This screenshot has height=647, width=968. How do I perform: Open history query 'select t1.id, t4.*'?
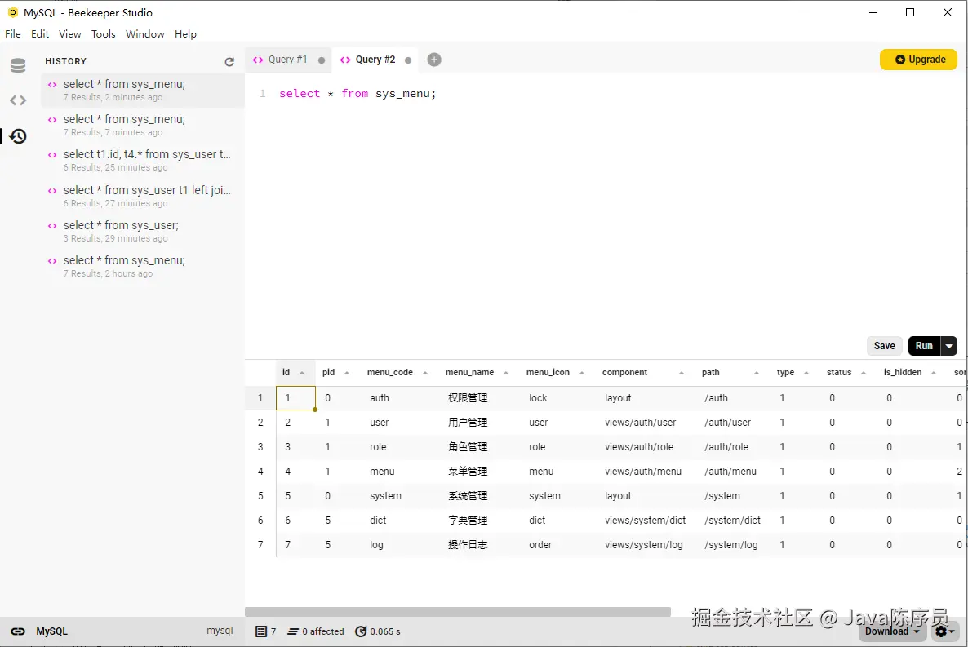[143, 161]
